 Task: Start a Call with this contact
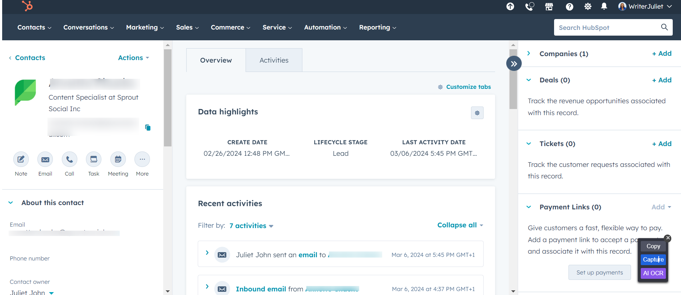click(x=69, y=159)
